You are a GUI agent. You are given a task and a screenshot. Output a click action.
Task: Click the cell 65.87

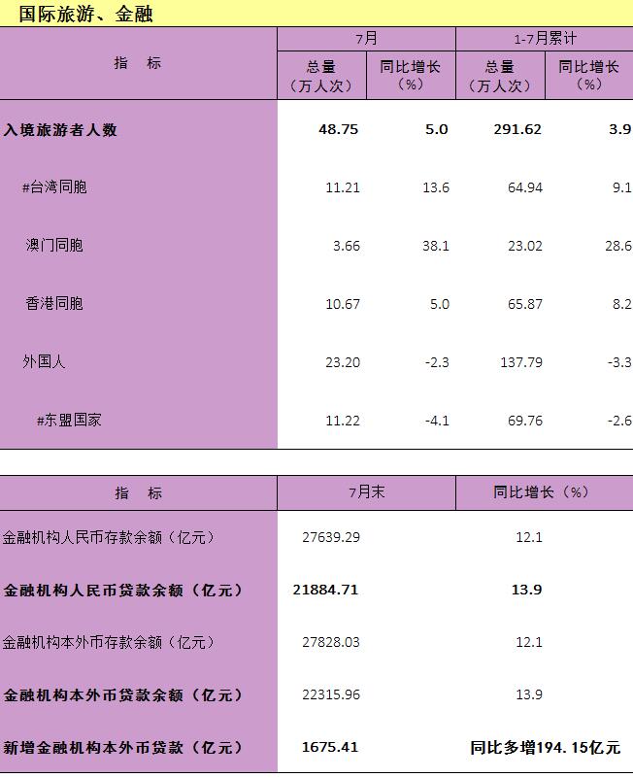(x=525, y=304)
